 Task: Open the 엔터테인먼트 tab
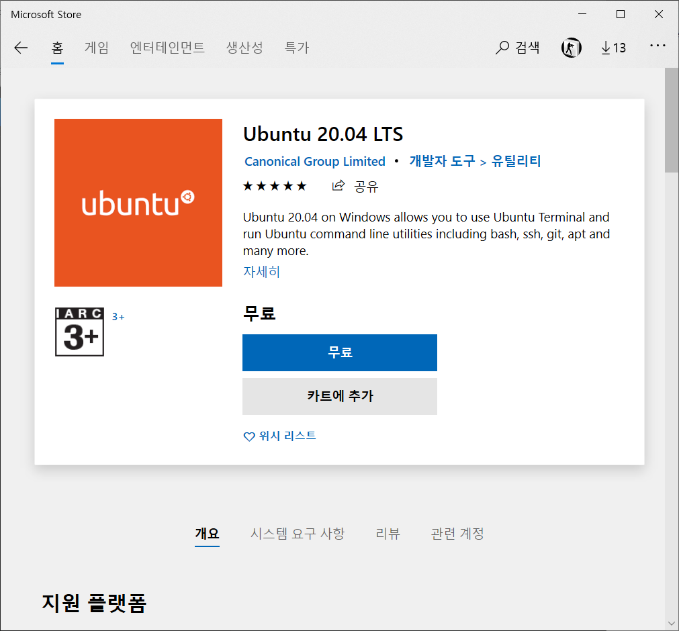167,48
